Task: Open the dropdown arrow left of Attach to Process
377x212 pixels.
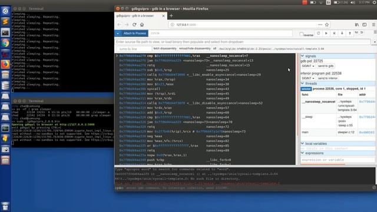Action: coord(118,34)
